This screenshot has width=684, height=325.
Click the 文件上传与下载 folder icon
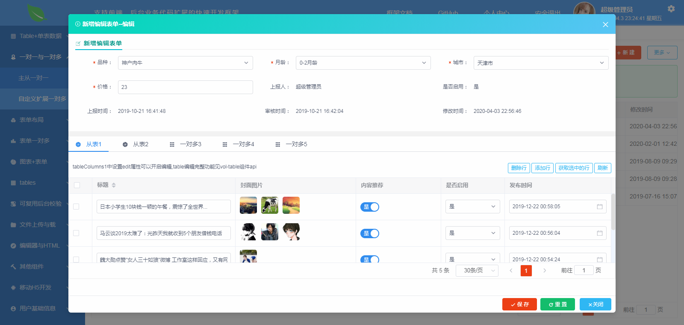(13, 225)
